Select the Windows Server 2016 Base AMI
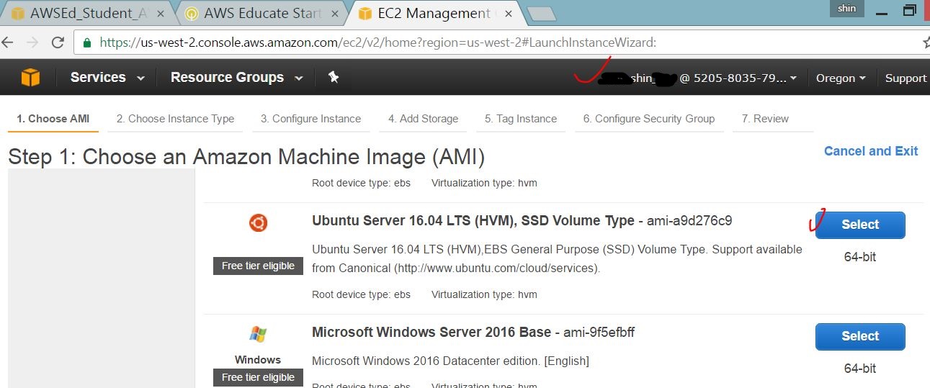This screenshot has height=388, width=930. [860, 336]
